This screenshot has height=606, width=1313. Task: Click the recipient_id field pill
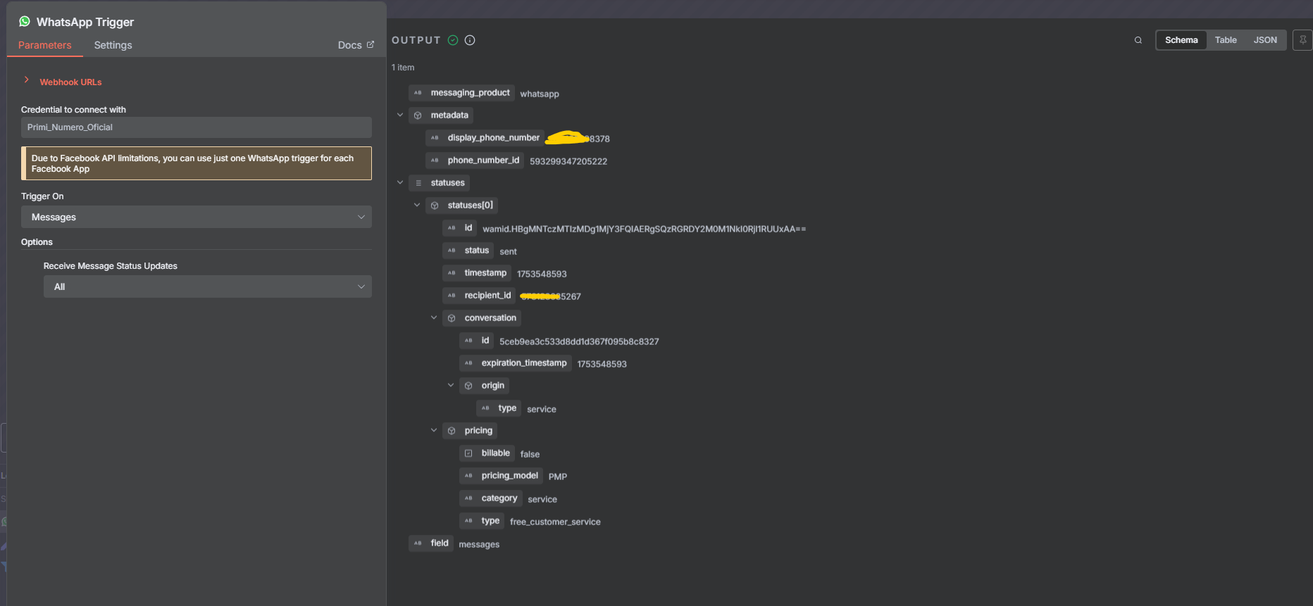tap(479, 296)
